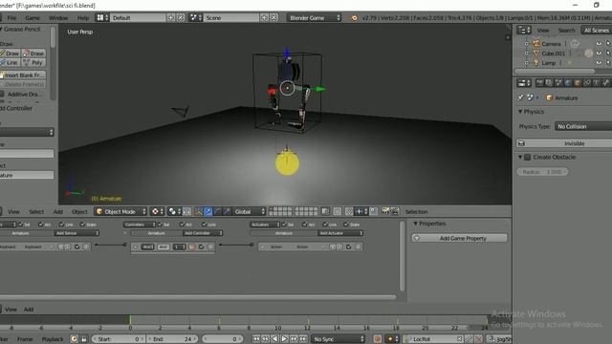The image size is (612, 344).
Task: Select the Lamp object icon in outliner
Action: (536, 62)
